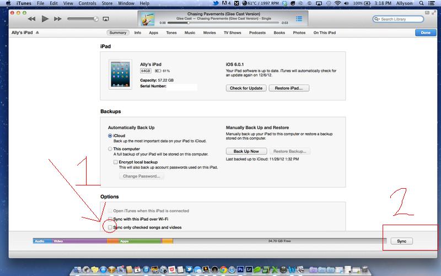Open the Help menu

pos(144,3)
